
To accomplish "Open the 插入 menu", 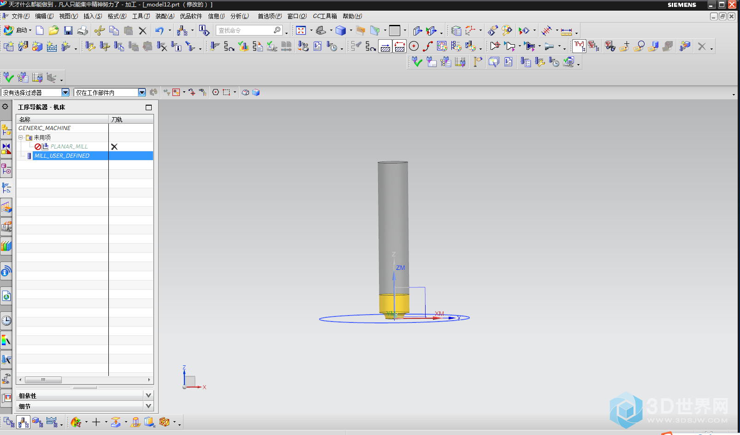I will 93,16.
